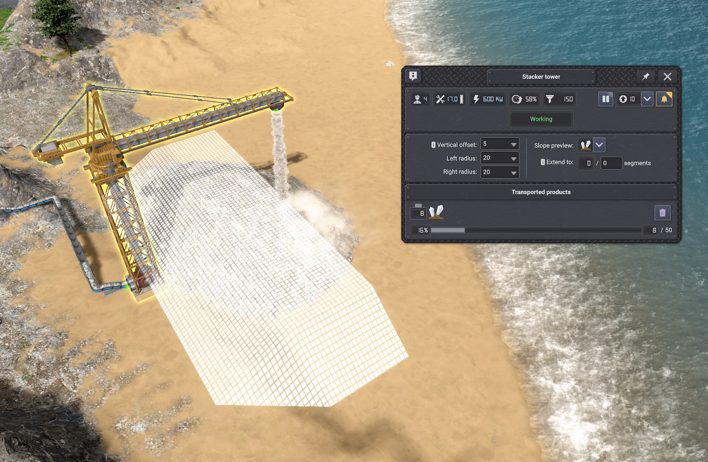Screen dimensions: 708x462
Task: Click the Extend to info icon
Action: point(543,162)
